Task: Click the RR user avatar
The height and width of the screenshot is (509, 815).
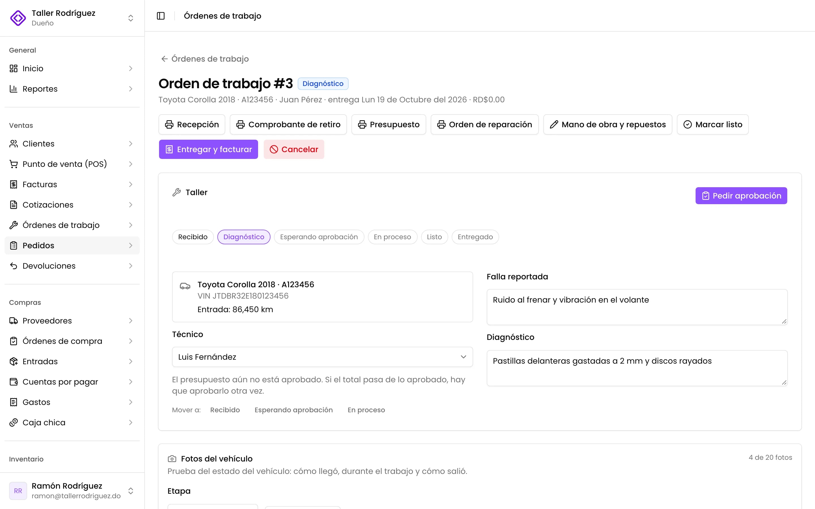Action: click(18, 491)
